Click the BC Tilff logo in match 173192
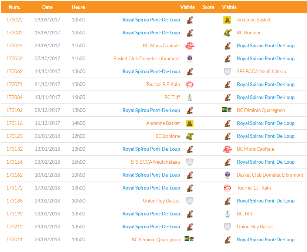 pos(227,214)
